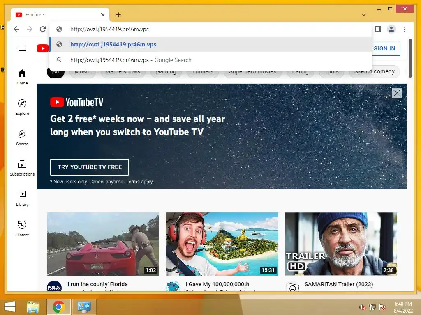Image resolution: width=421 pixels, height=315 pixels.
Task: Open Shorts in the sidebar
Action: coord(22,138)
